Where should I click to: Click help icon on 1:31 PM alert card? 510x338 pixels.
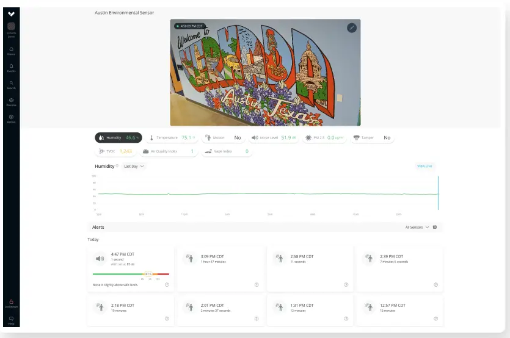pos(346,318)
